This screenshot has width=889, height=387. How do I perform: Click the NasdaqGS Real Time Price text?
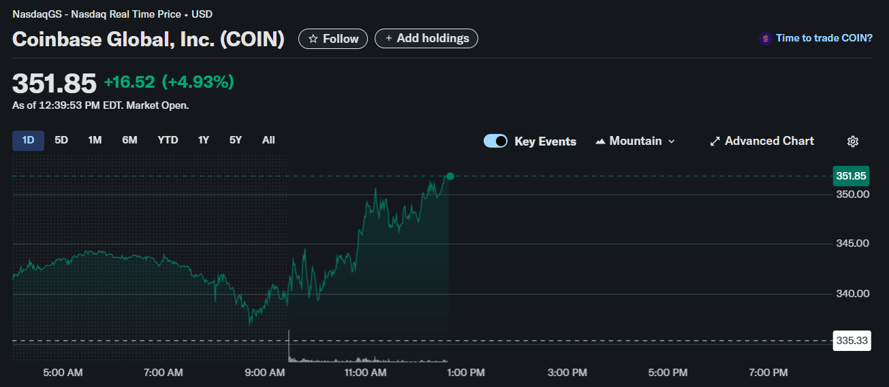(x=112, y=14)
